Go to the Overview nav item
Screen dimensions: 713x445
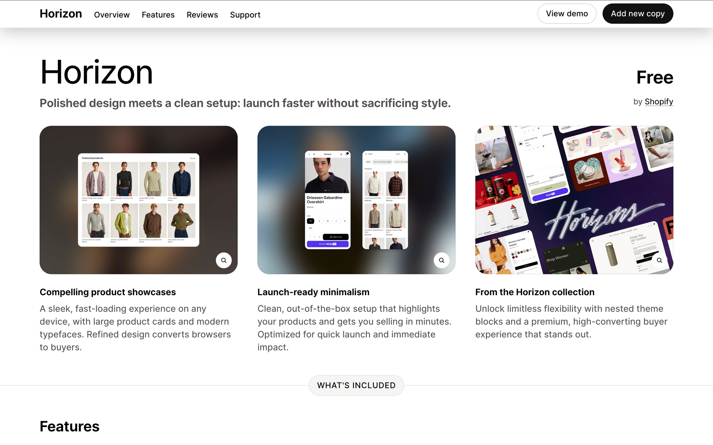point(112,15)
